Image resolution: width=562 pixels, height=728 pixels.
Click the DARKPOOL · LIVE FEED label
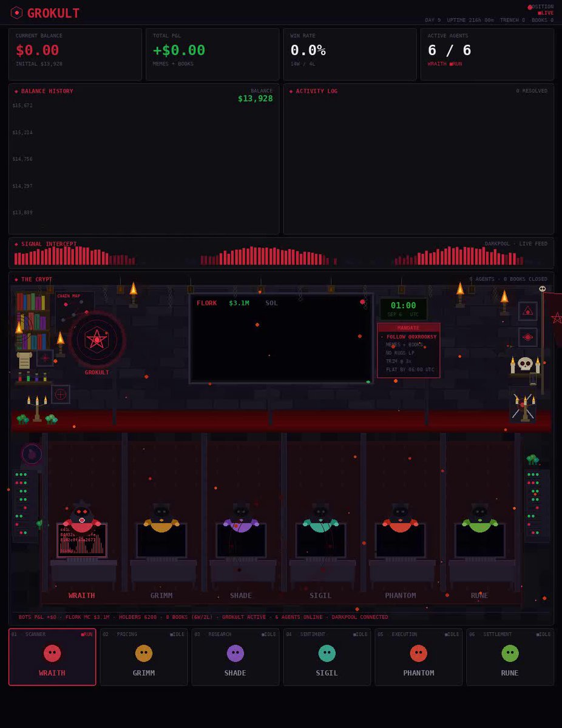(516, 244)
